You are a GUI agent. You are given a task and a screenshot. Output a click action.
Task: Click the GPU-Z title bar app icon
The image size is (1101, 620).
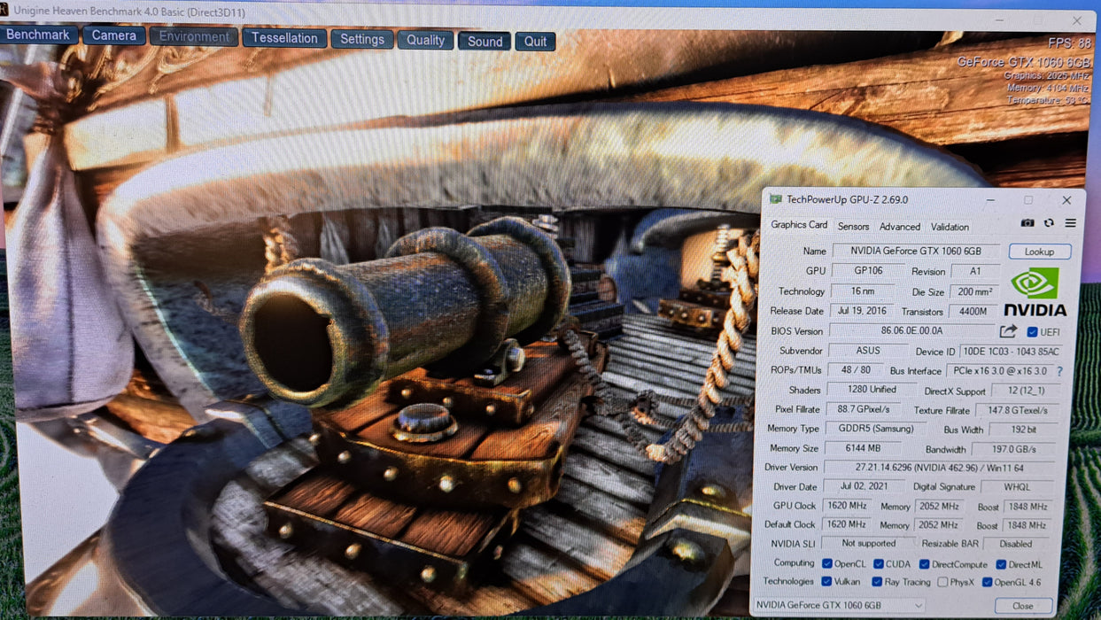(776, 199)
